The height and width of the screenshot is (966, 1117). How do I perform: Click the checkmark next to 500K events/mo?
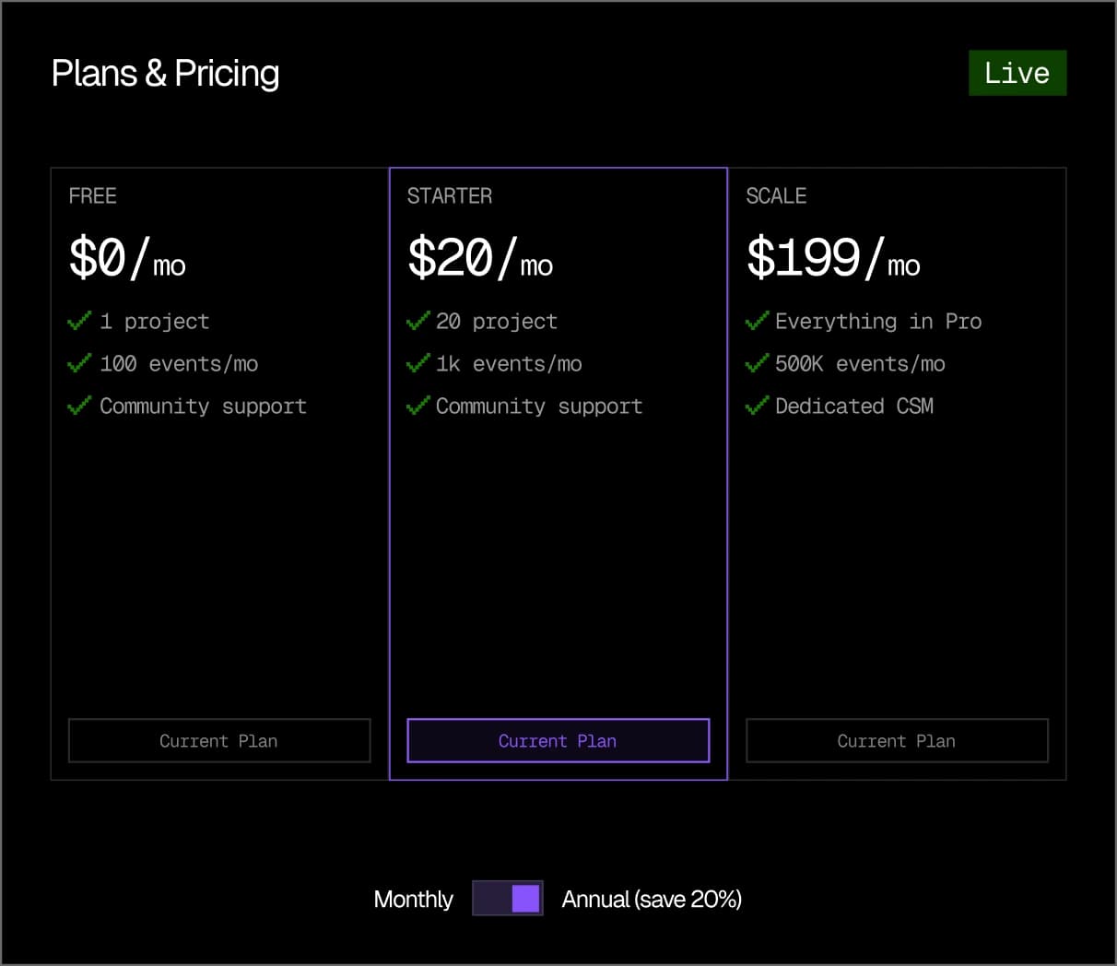pyautogui.click(x=756, y=363)
